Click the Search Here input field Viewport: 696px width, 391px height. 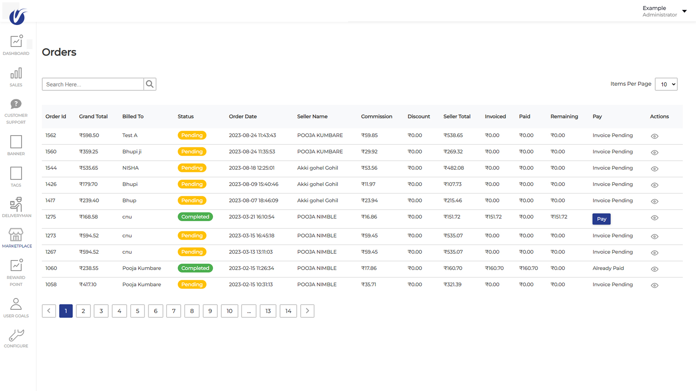pyautogui.click(x=93, y=84)
